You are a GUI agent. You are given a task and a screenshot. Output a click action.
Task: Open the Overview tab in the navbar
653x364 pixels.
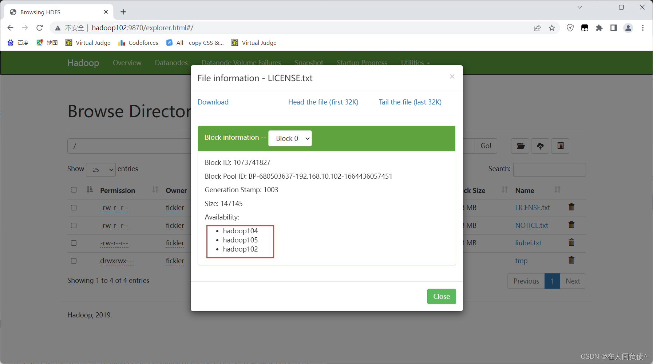coord(127,63)
